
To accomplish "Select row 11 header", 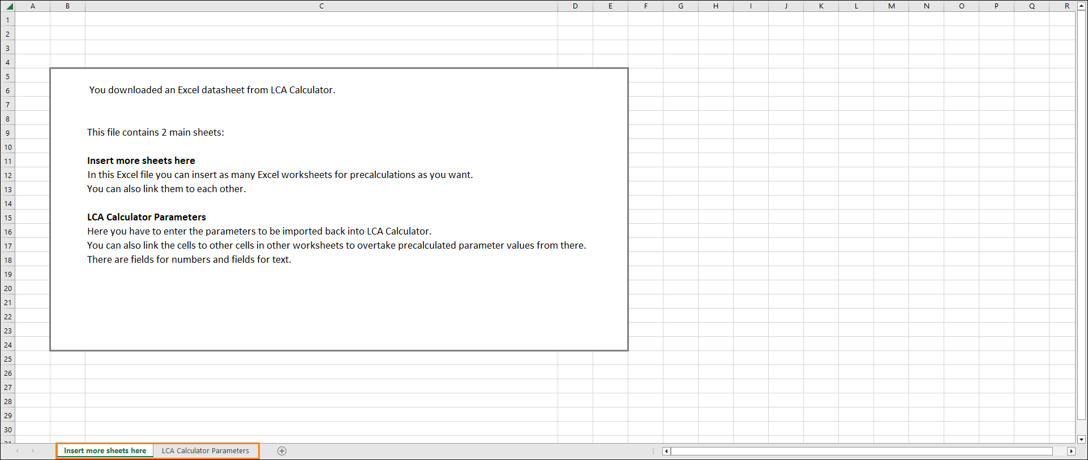I will pos(8,161).
